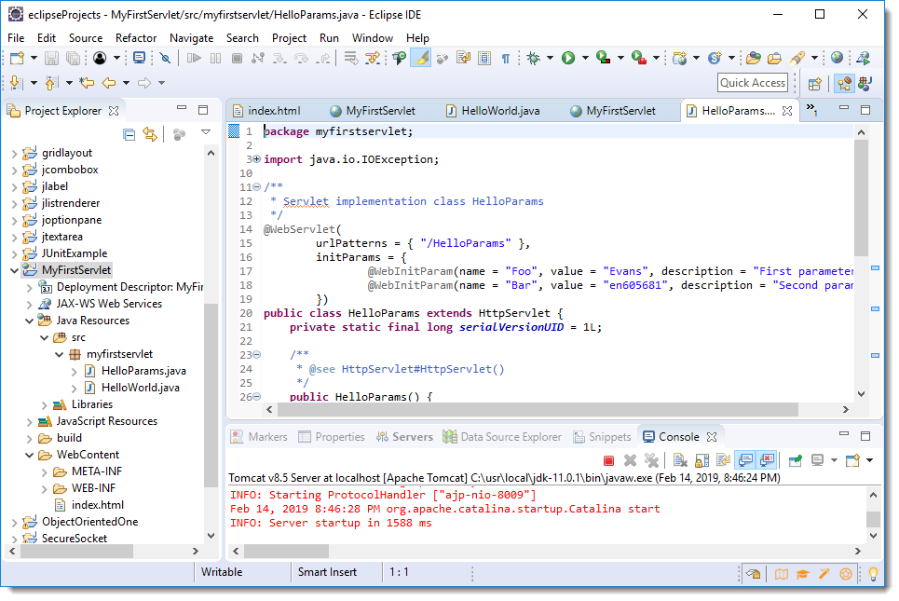The width and height of the screenshot is (899, 601).
Task: Open the Run button dropdown arrow
Action: pyautogui.click(x=585, y=58)
